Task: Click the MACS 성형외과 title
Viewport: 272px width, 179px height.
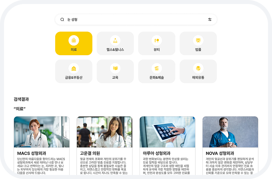Action: 32,153
